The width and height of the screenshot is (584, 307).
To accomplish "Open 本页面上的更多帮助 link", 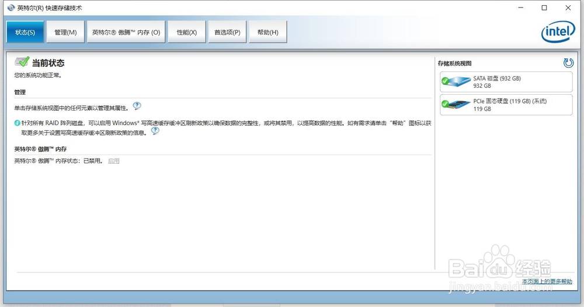I will tap(547, 281).
